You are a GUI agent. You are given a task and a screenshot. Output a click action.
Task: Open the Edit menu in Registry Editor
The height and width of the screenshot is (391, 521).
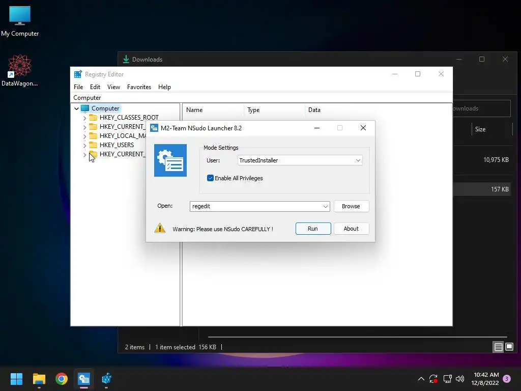click(x=95, y=87)
